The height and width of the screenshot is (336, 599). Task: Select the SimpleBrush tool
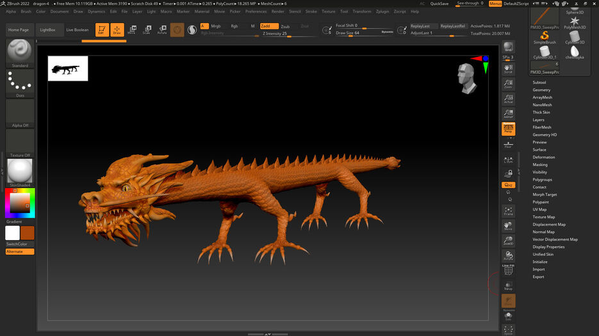[x=545, y=37]
